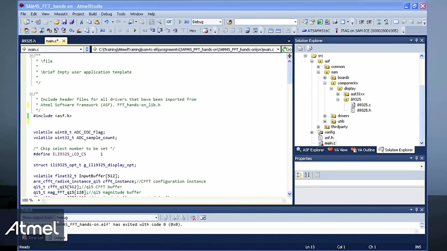
Task: Switch to the VA Outline tab
Action: (x=363, y=150)
